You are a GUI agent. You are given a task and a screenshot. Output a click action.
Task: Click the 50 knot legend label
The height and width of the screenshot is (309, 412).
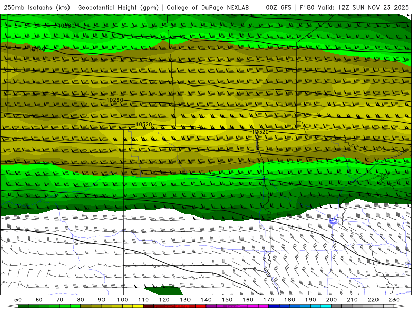pos(18,300)
